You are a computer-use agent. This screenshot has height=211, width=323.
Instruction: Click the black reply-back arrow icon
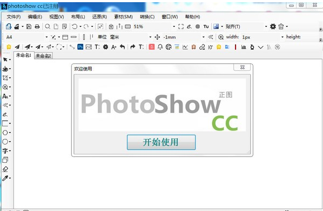coord(123,47)
